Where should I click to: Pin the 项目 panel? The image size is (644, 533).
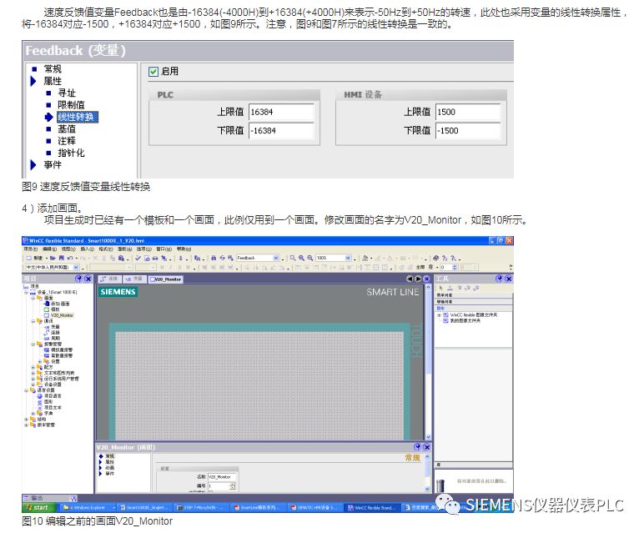pyautogui.click(x=79, y=279)
